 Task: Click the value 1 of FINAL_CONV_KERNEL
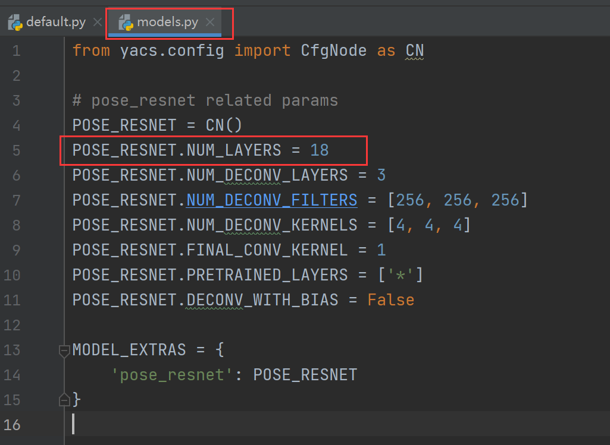coord(381,250)
